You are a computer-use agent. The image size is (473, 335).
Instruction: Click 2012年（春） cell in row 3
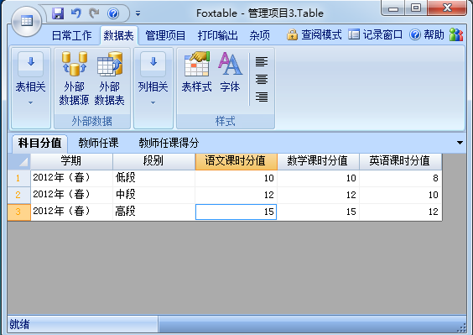point(71,212)
